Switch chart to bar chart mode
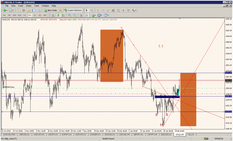 point(53,15)
